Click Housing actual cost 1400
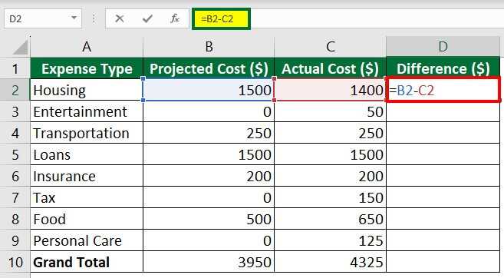 (330, 90)
